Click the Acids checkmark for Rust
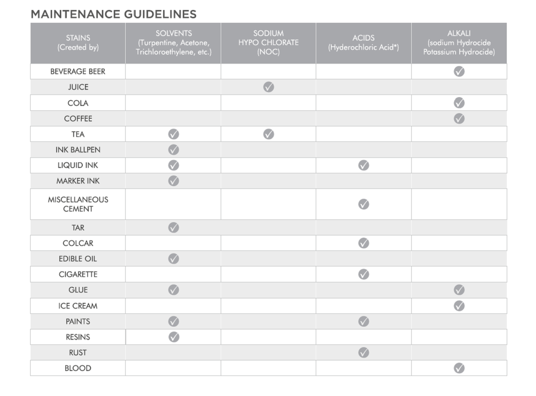 pos(363,352)
